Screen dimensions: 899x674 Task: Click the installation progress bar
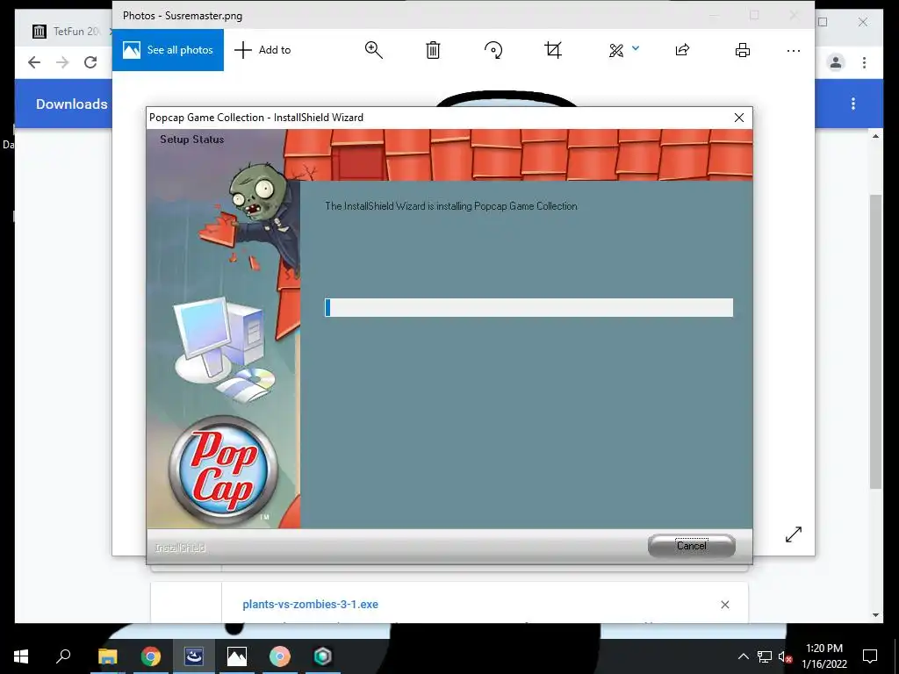point(529,307)
